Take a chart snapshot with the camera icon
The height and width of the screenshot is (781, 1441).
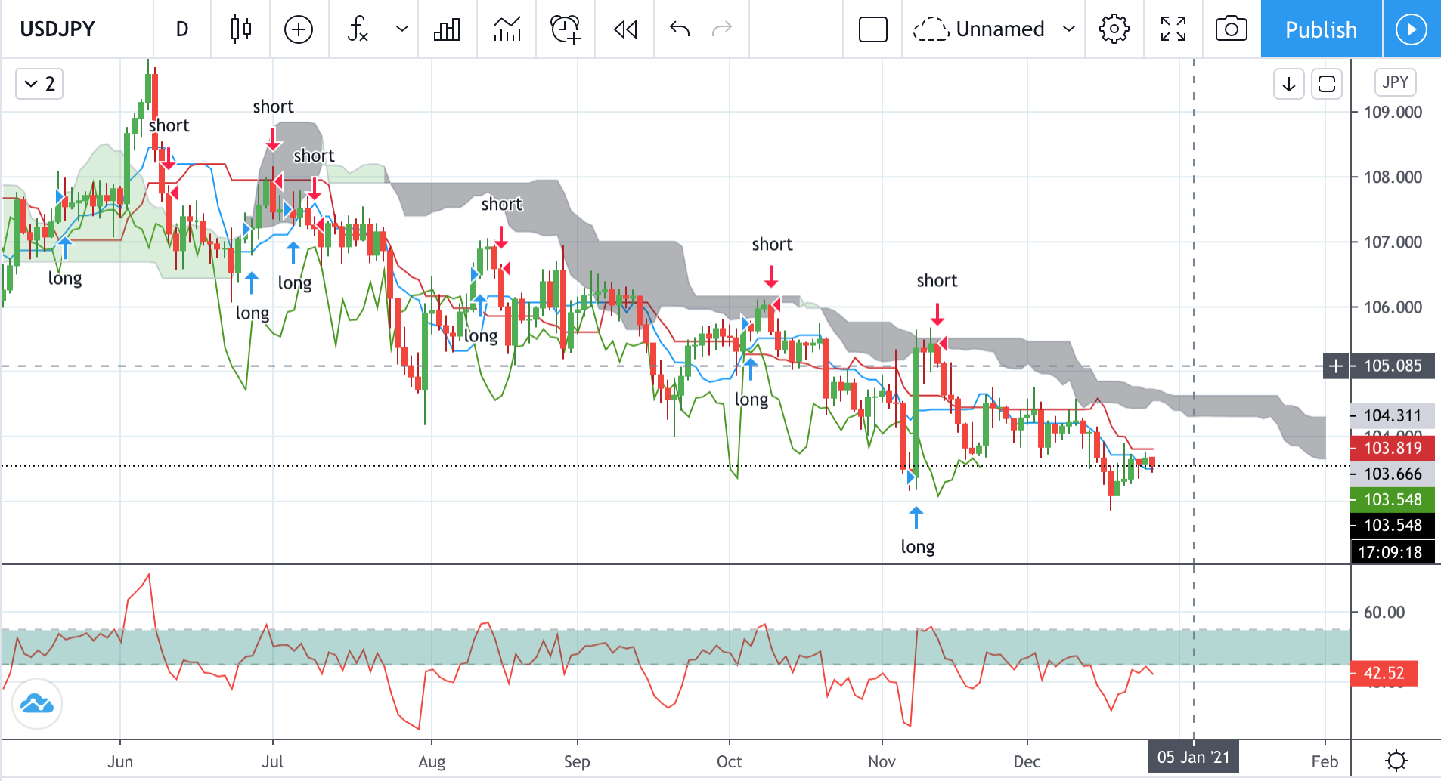point(1232,29)
